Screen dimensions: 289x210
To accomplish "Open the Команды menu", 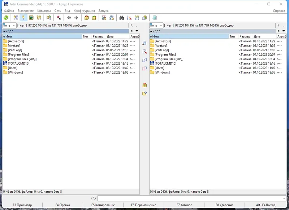I will click(x=44, y=11).
